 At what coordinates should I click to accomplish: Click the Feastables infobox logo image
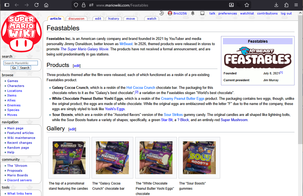[x=257, y=58]
